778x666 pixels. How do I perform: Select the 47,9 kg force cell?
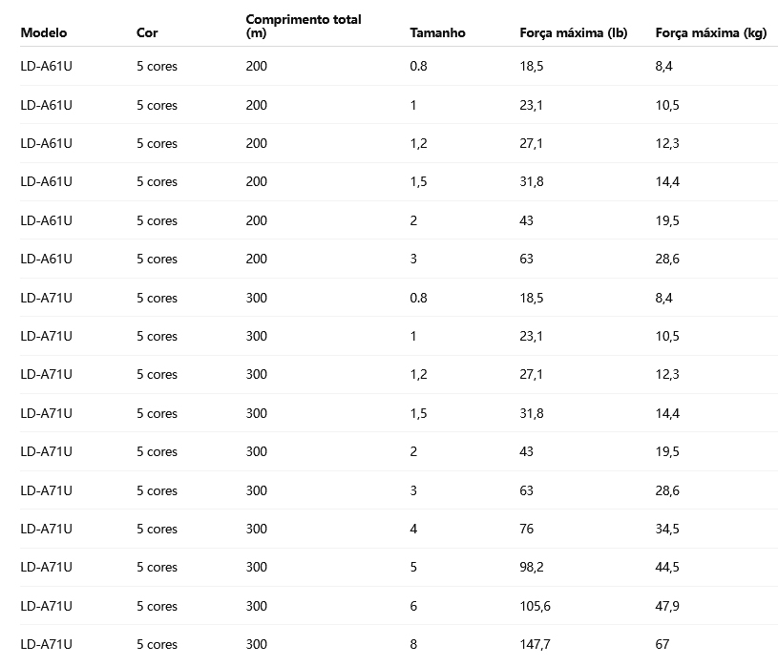(x=667, y=606)
